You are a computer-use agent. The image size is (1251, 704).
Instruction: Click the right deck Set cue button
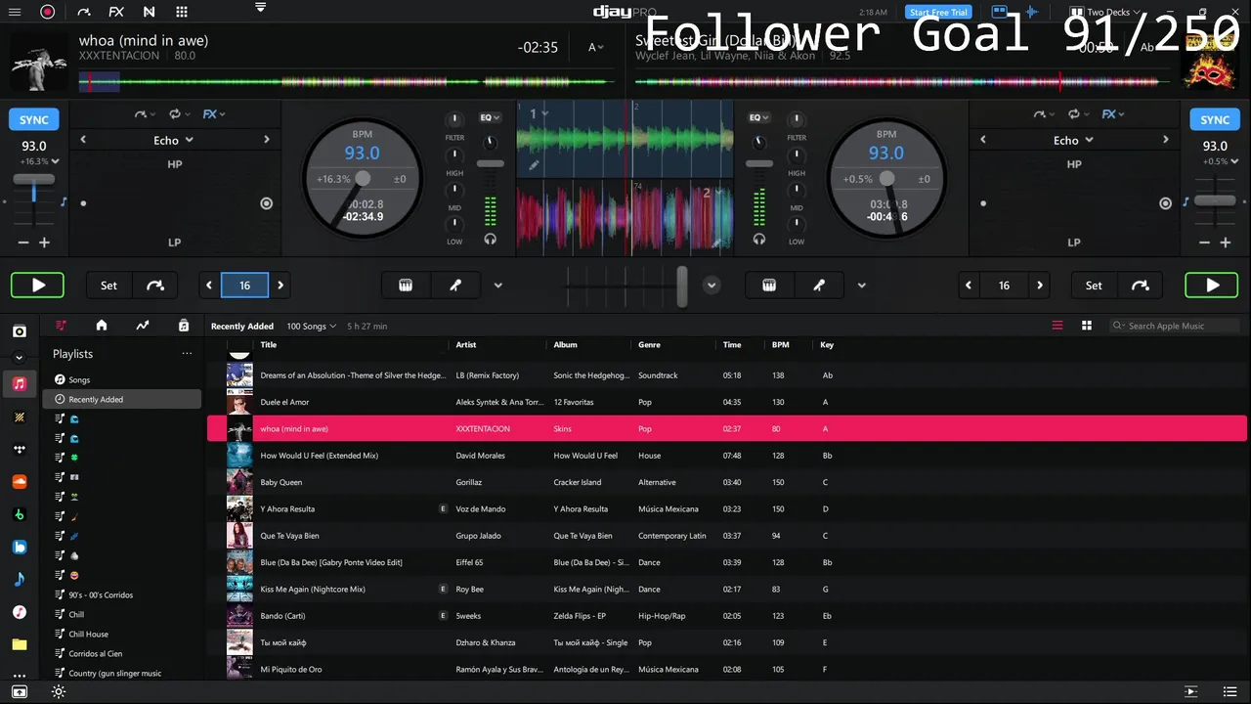click(x=1094, y=286)
